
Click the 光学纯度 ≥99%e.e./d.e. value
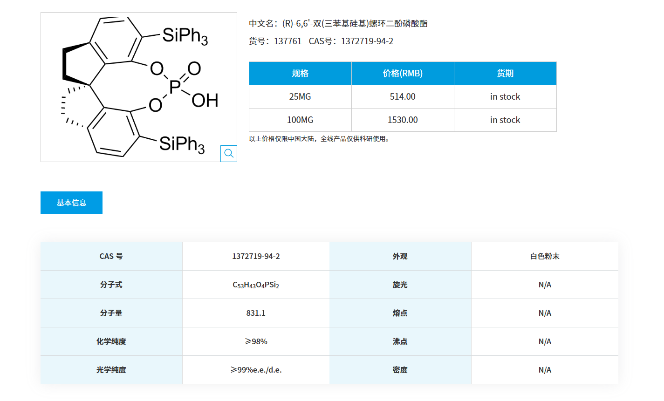pos(256,370)
